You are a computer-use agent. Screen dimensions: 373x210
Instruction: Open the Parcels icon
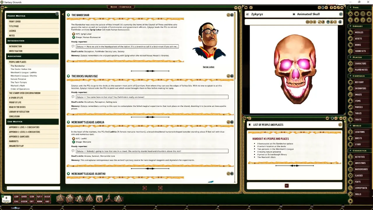351,107
